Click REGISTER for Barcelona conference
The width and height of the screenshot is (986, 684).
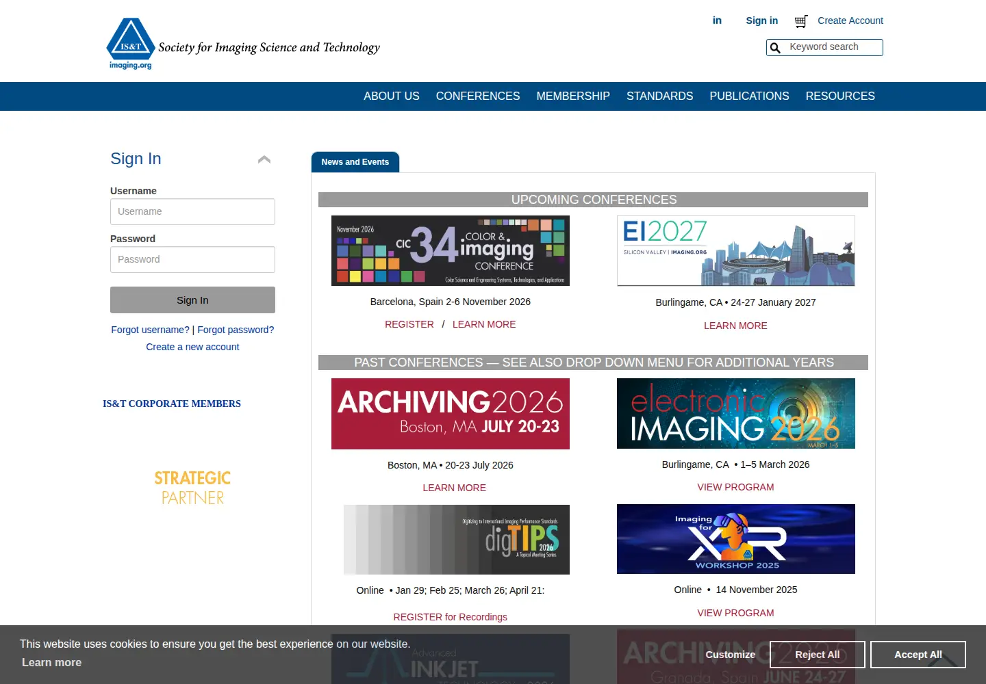(x=409, y=324)
